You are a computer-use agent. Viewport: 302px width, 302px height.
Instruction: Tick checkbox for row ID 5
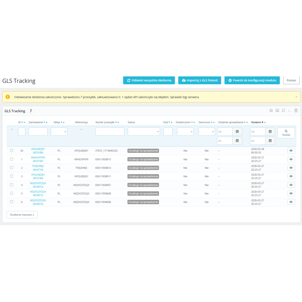point(11,193)
